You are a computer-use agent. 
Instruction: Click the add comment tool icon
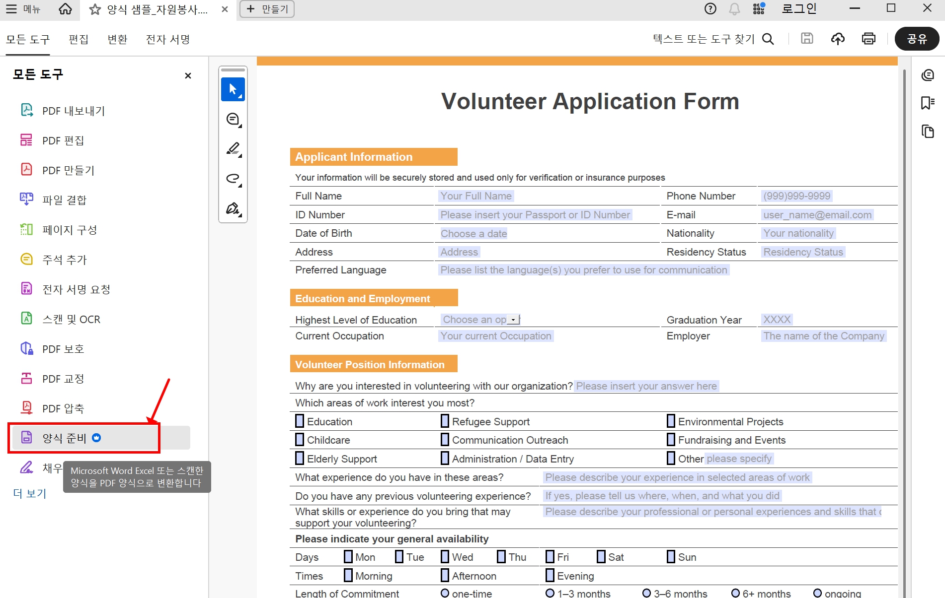(233, 119)
